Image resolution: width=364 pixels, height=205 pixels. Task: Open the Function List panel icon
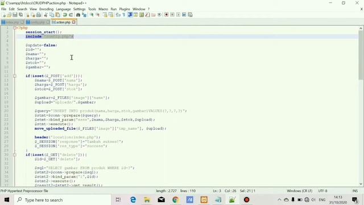[x=147, y=15]
